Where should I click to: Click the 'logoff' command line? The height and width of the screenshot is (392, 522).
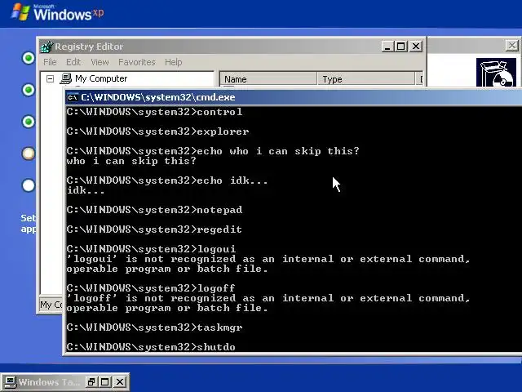click(151, 288)
